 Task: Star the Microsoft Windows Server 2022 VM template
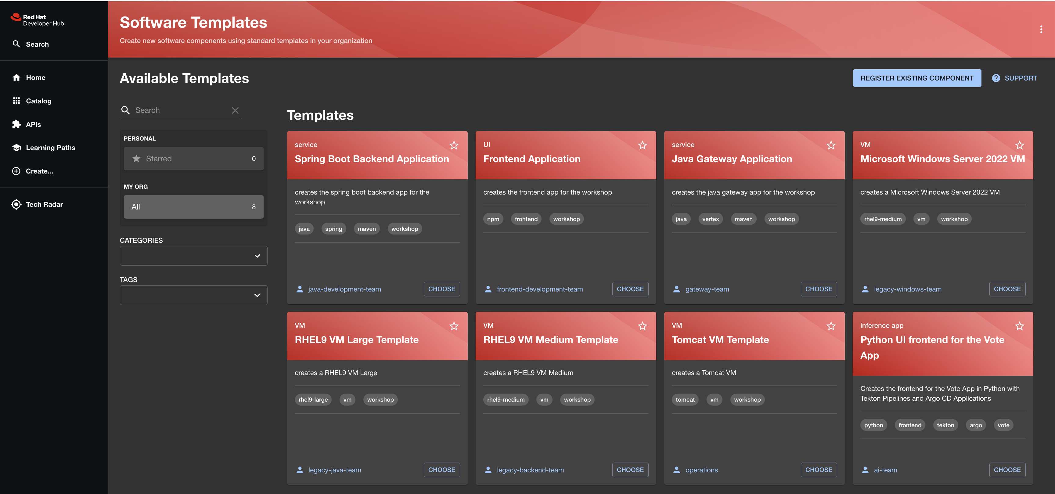tap(1019, 145)
